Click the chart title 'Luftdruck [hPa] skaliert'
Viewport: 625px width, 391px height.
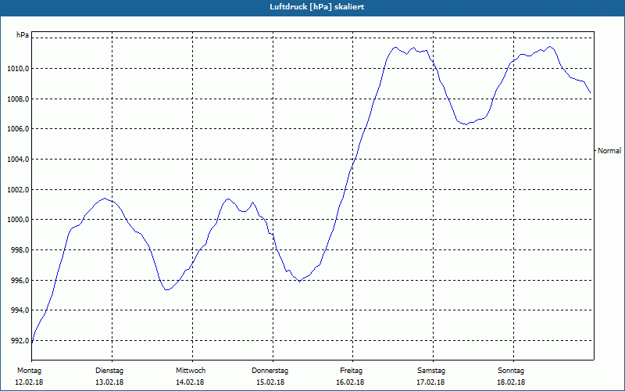(317, 7)
